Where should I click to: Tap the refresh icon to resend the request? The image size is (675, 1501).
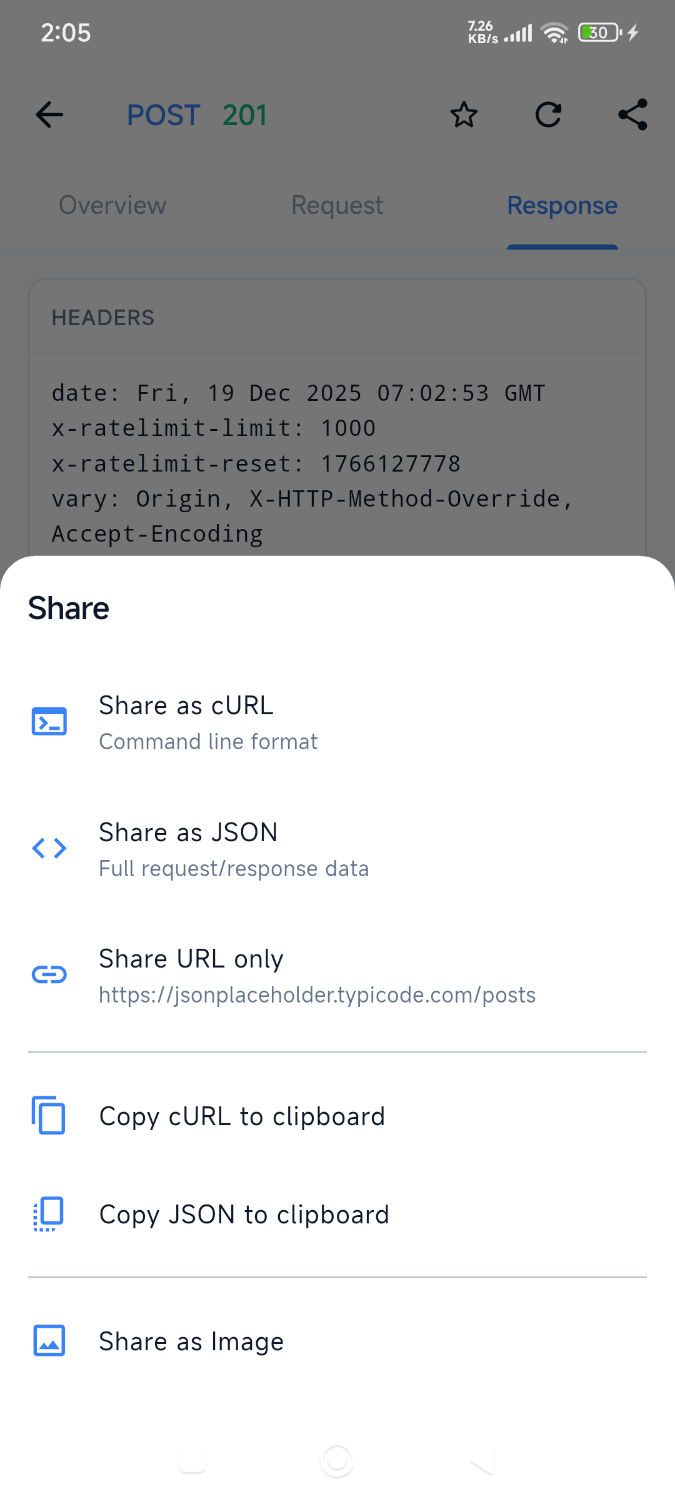[548, 115]
